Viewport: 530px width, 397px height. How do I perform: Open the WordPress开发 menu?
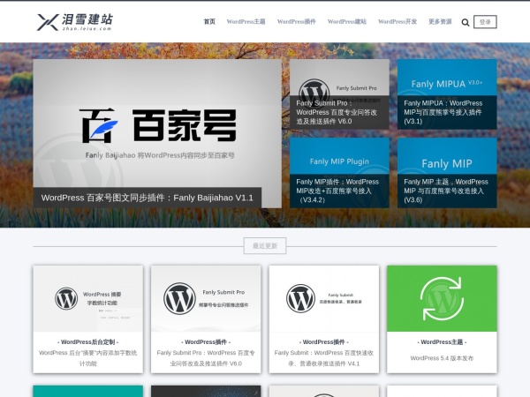pos(397,21)
